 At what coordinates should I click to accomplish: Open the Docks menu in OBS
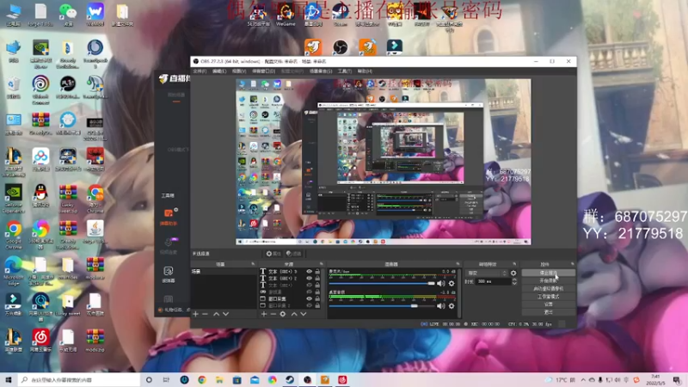coord(263,71)
